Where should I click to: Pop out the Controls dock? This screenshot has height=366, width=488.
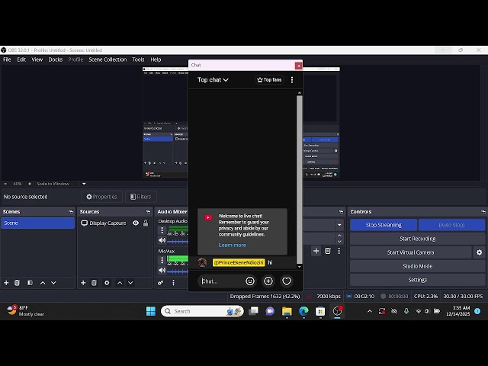pos(483,212)
